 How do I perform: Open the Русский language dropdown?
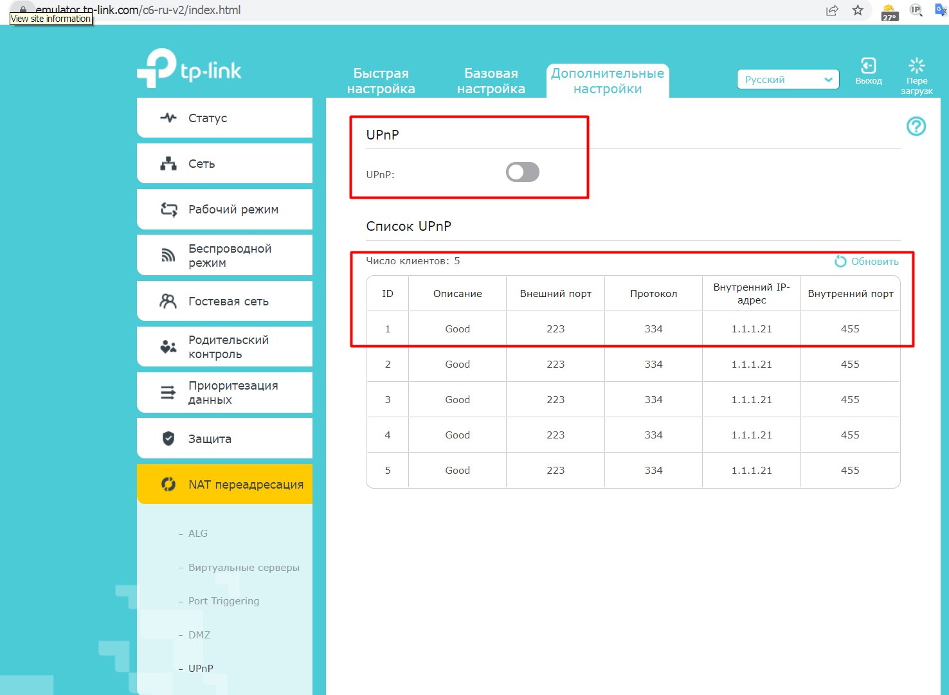tap(788, 79)
